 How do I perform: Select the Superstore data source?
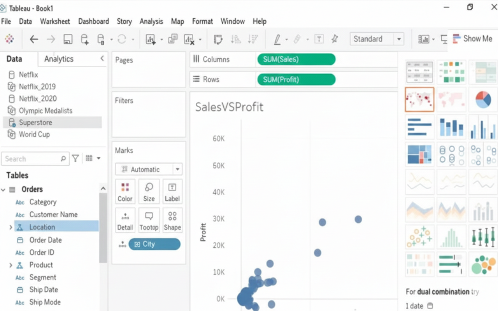click(35, 122)
